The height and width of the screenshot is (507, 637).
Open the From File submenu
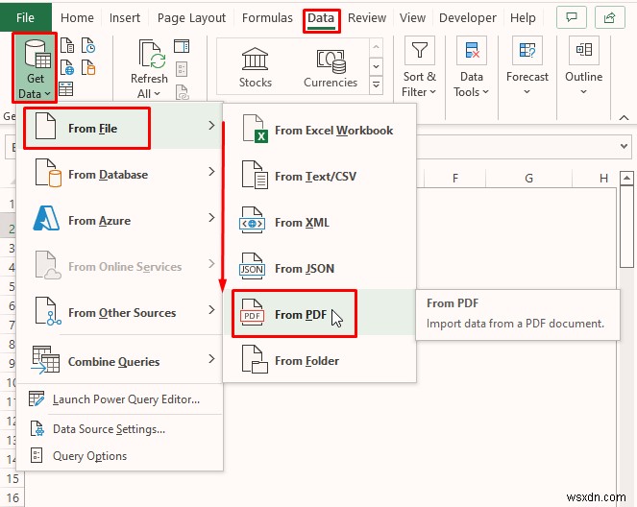coord(119,128)
